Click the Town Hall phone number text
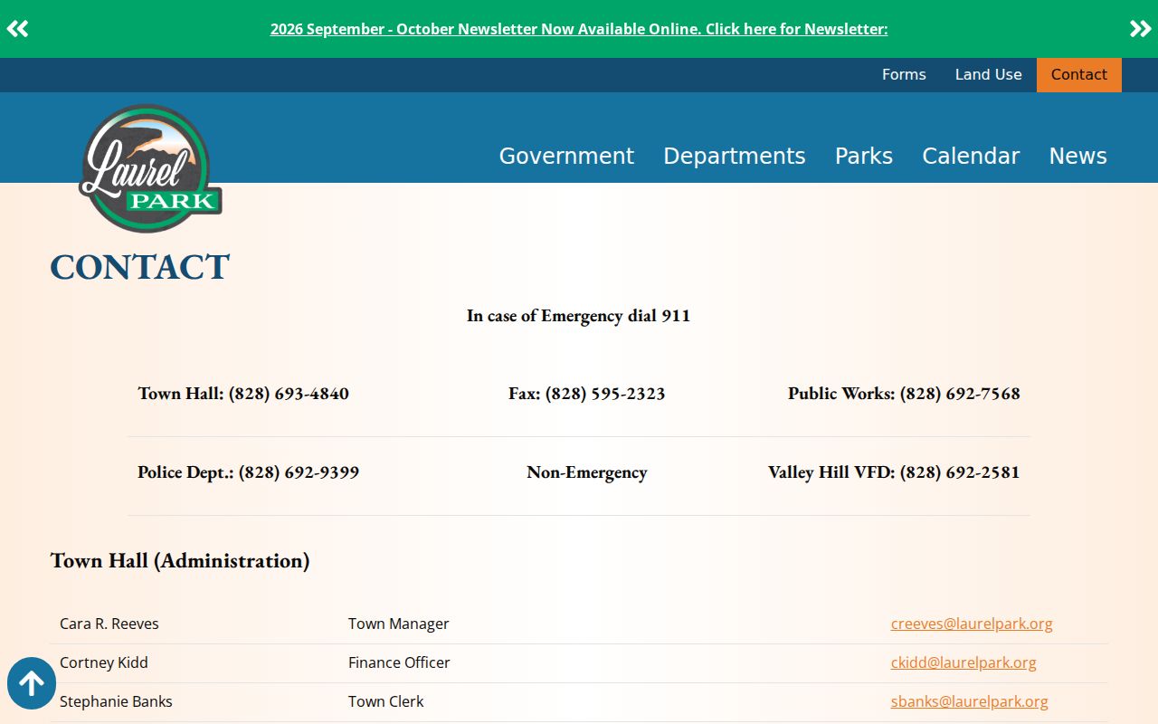The image size is (1158, 724). tap(243, 394)
